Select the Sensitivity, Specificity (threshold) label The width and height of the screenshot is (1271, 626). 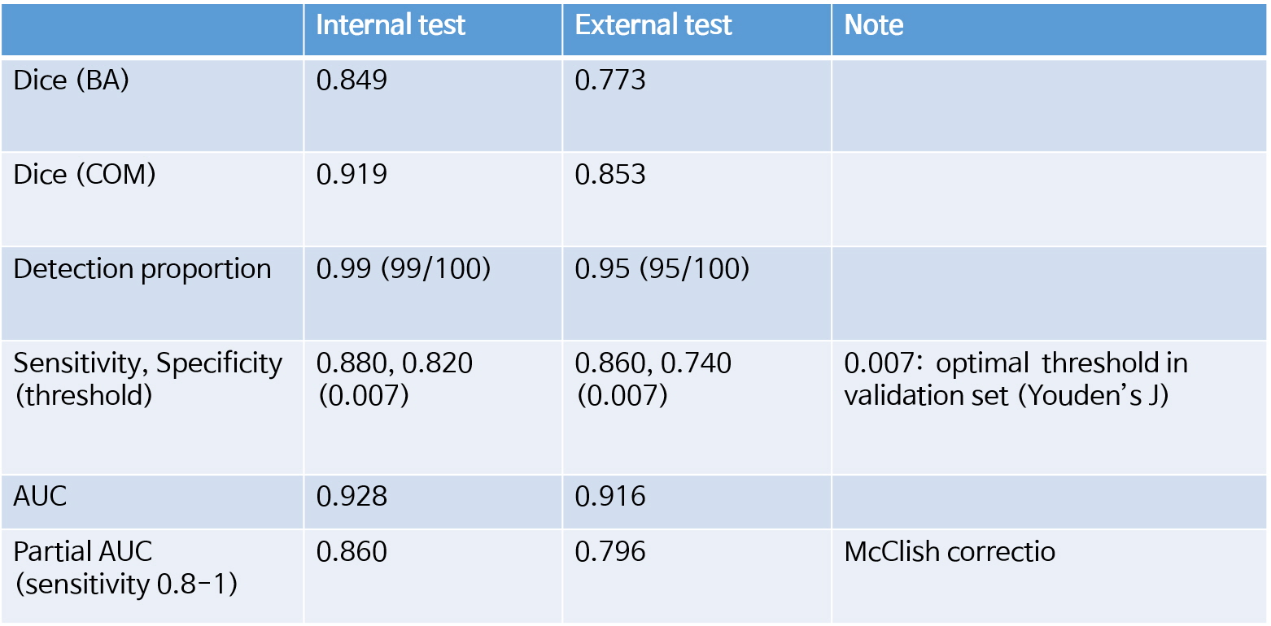147,378
